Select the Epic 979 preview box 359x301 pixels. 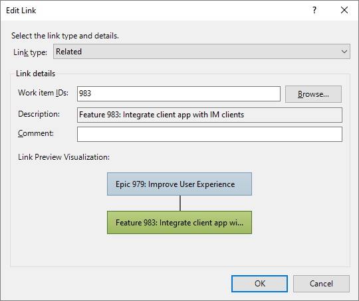[179, 184]
